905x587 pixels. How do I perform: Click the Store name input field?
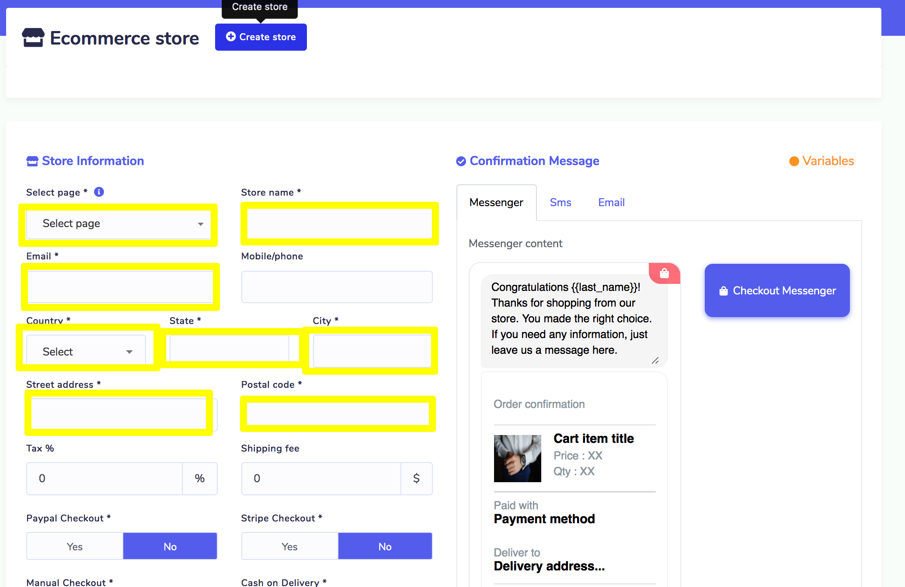coord(339,223)
